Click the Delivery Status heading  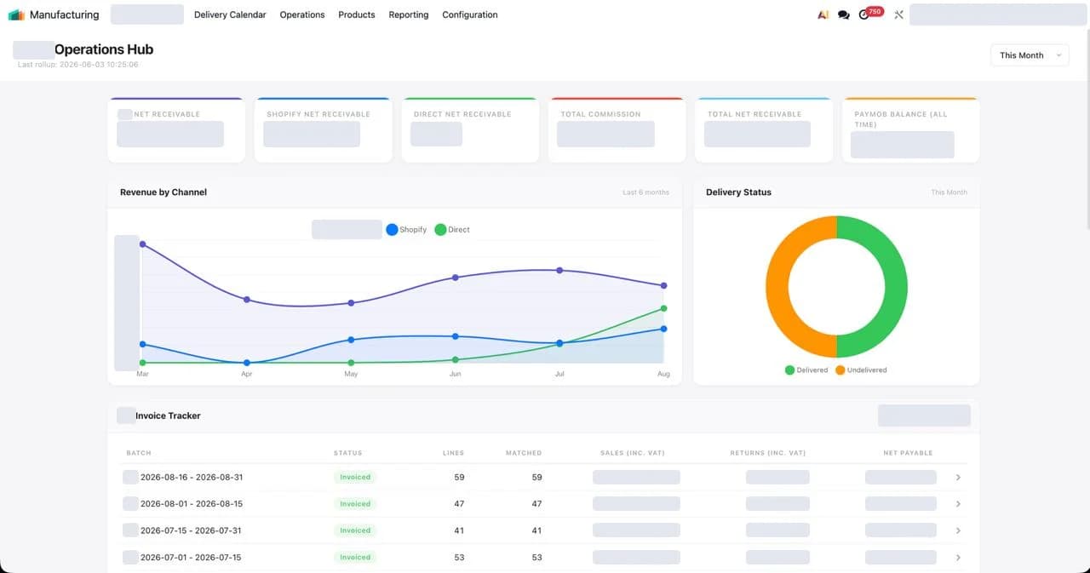tap(738, 192)
